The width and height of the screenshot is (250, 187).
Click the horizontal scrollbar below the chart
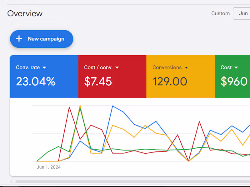point(132,182)
